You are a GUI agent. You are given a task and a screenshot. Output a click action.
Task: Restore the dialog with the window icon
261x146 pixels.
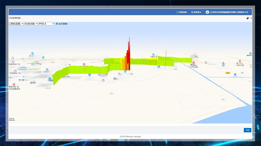[248, 18]
